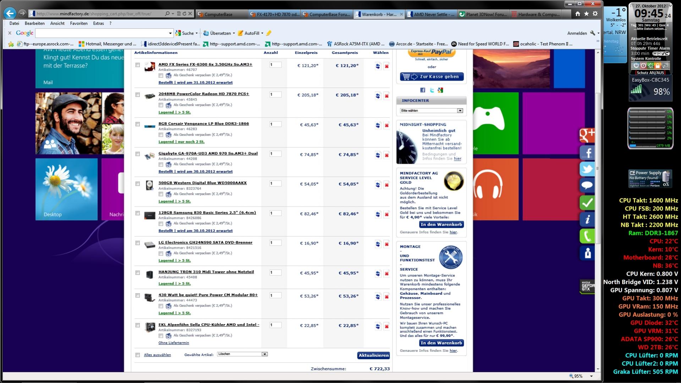The image size is (681, 383).
Task: Click Google toolbar highlighter pen icon
Action: click(269, 33)
